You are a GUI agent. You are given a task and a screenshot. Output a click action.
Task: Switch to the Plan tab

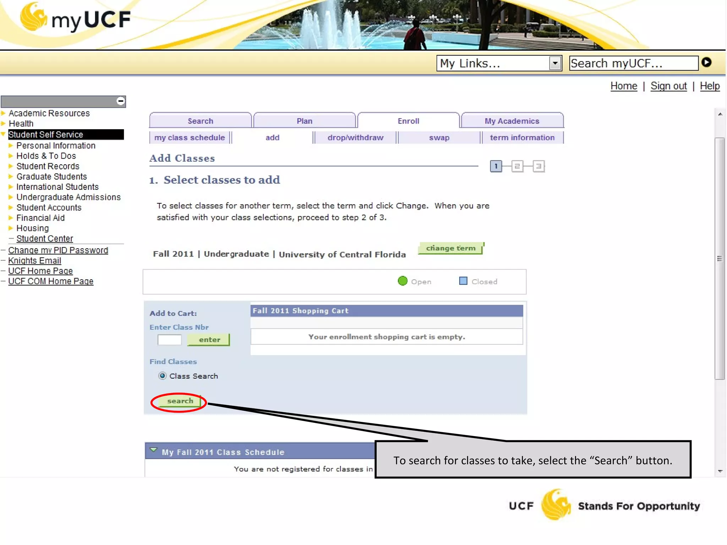point(305,121)
